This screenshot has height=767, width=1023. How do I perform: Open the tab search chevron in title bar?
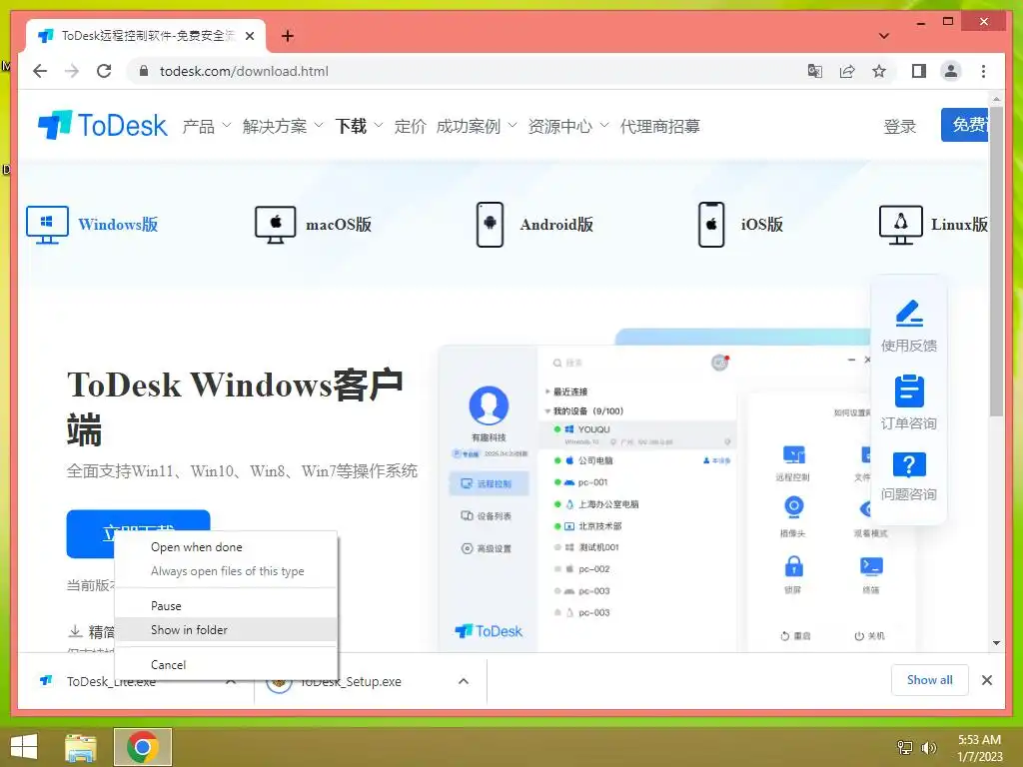tap(883, 36)
